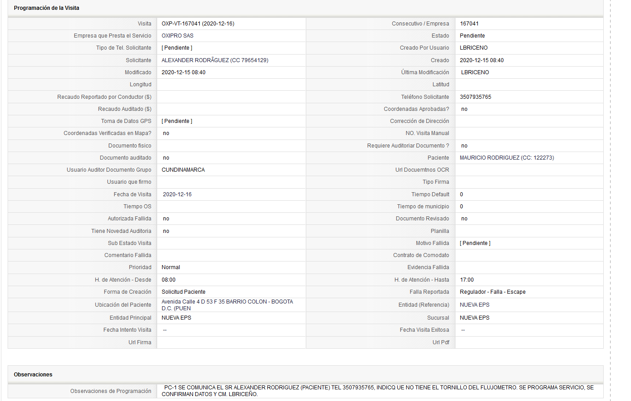Click Entidad (Referencia) value NUEVA EPS
The width and height of the screenshot is (631, 401).
tap(475, 305)
